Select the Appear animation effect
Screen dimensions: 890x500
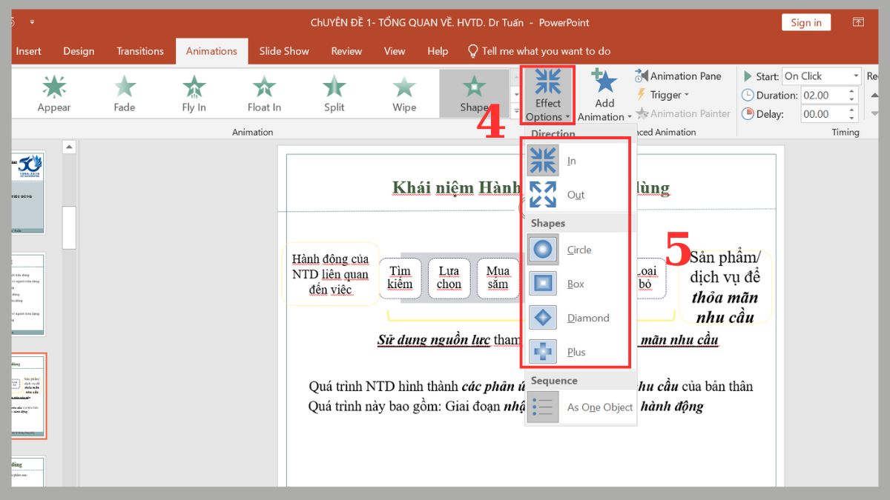point(53,93)
